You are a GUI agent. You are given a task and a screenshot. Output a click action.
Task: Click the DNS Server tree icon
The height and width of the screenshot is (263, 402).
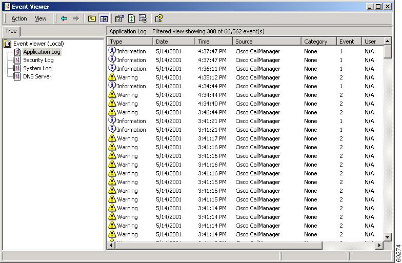[x=17, y=77]
